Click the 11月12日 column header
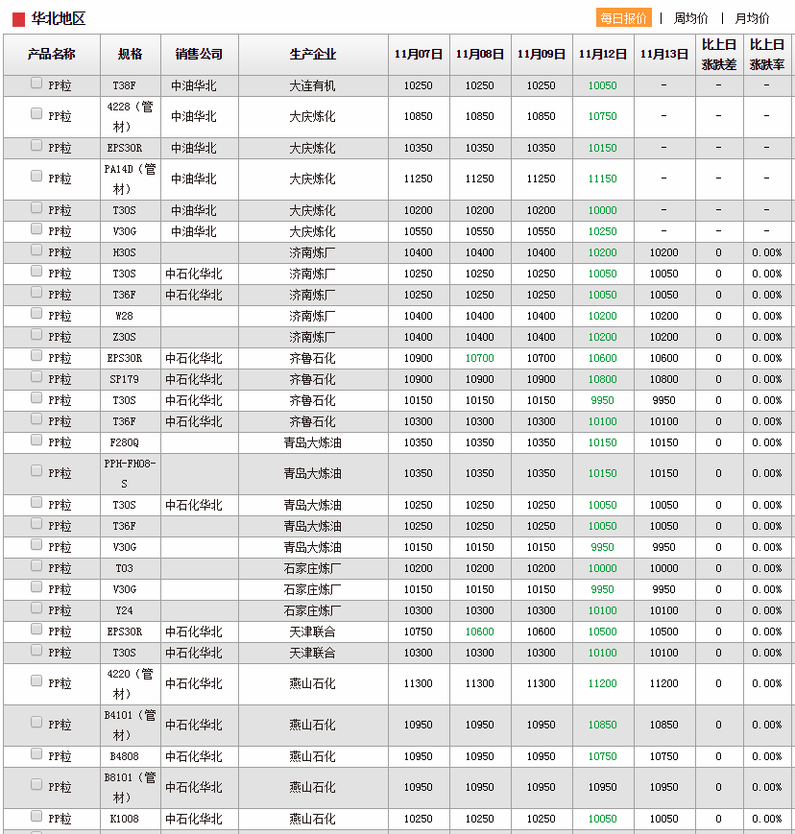 603,55
